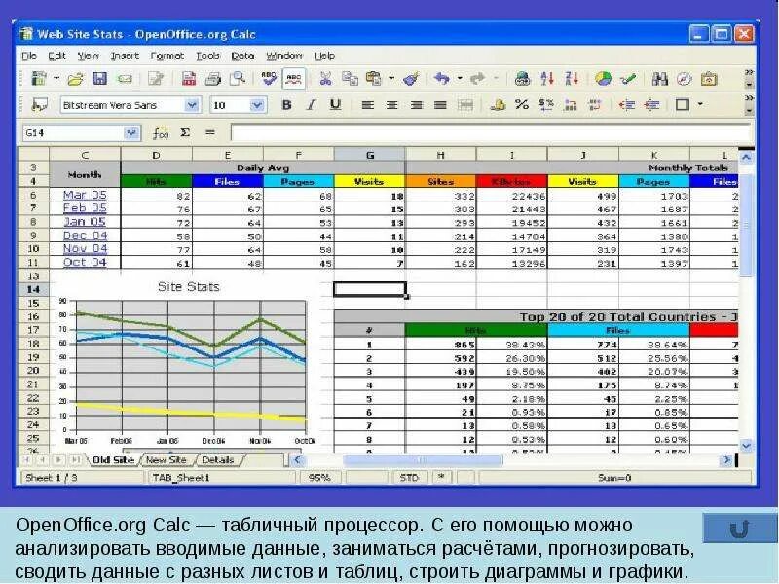Align cell text left

pyautogui.click(x=368, y=105)
